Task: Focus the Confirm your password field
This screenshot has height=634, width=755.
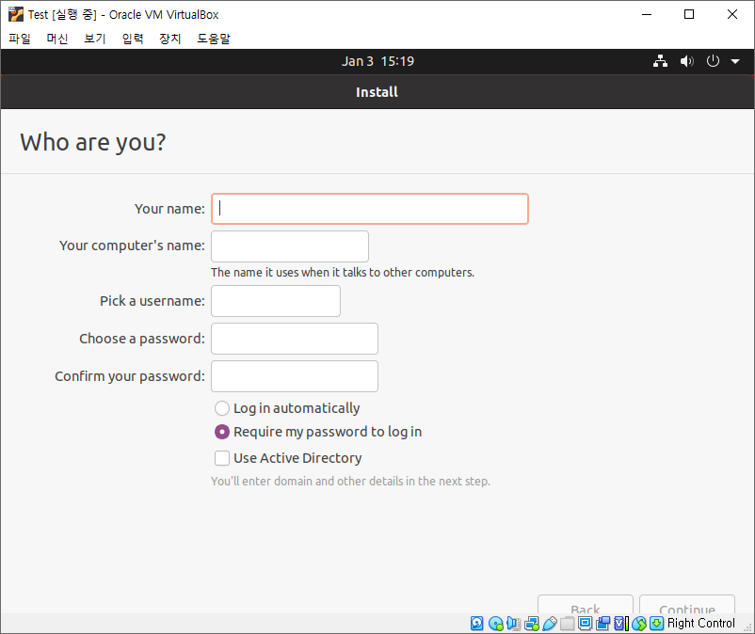Action: point(295,376)
